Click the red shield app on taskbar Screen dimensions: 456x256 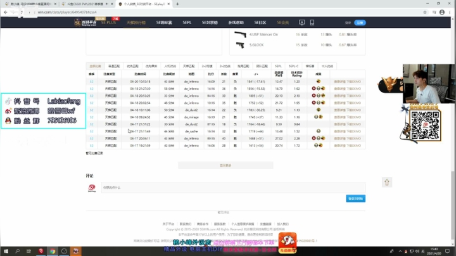[x=41, y=251]
